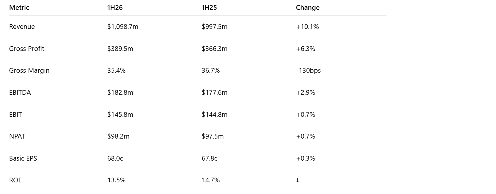
Task: Click the NPAT row label
Action: [17, 136]
